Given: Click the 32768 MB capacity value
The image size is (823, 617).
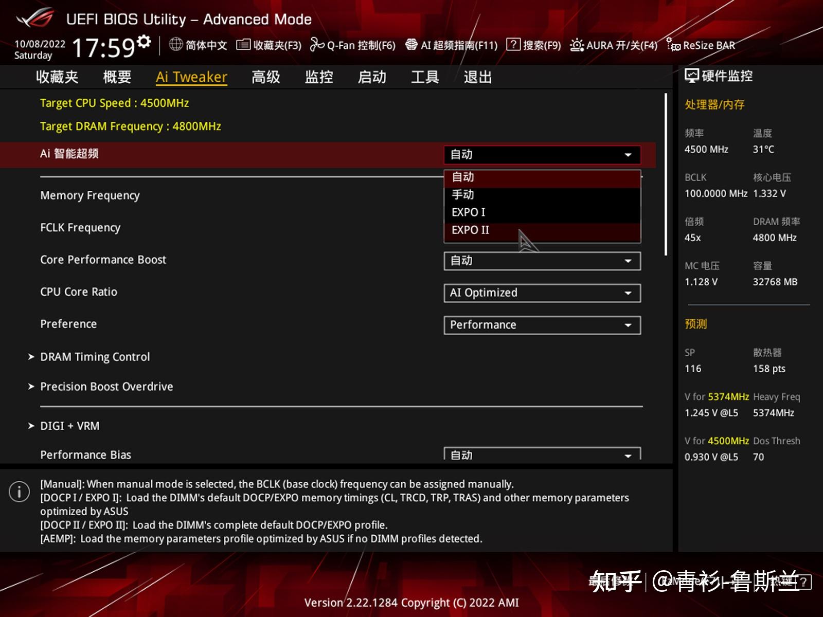Looking at the screenshot, I should pyautogui.click(x=775, y=282).
